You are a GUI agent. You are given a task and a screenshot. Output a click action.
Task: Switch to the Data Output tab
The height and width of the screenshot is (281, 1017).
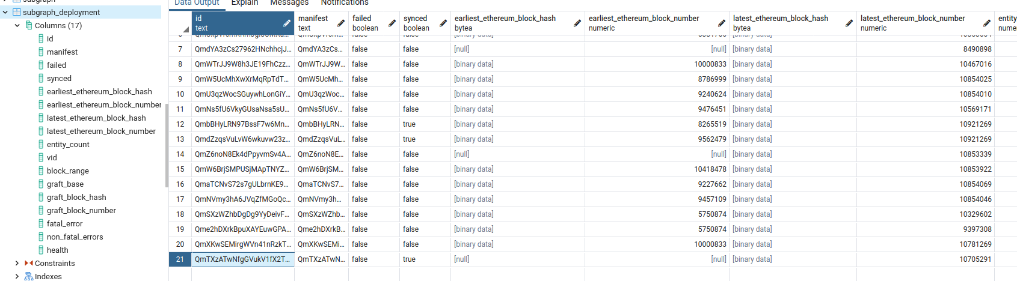click(197, 3)
